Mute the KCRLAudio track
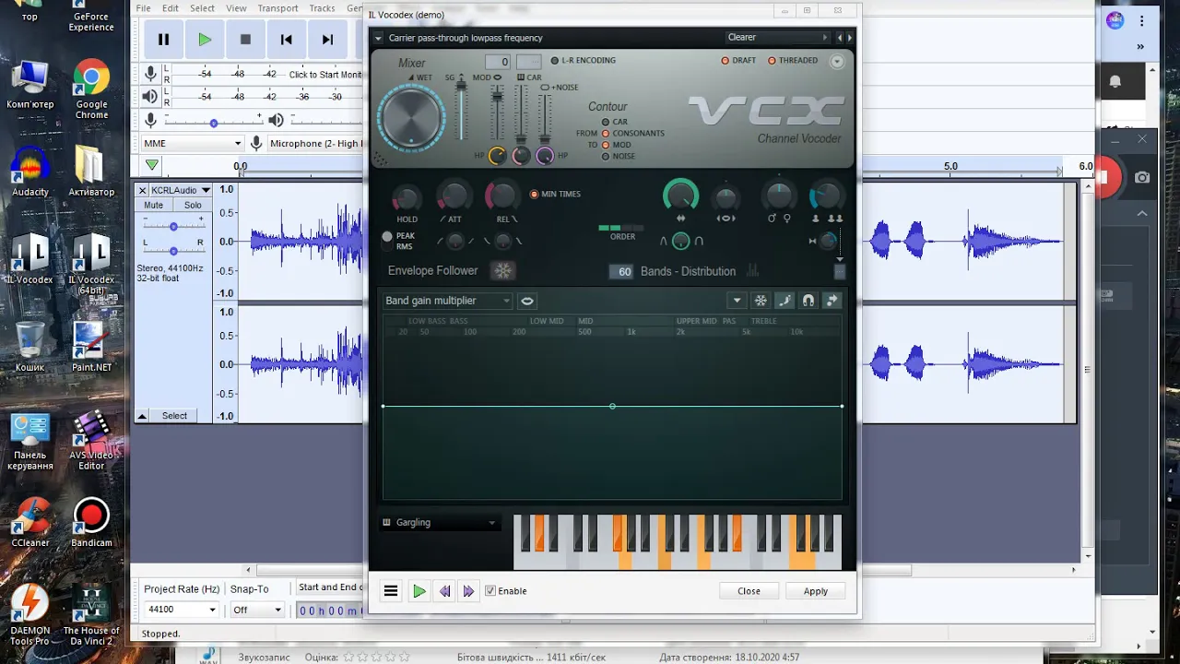Viewport: 1180px width, 664px height. point(154,206)
